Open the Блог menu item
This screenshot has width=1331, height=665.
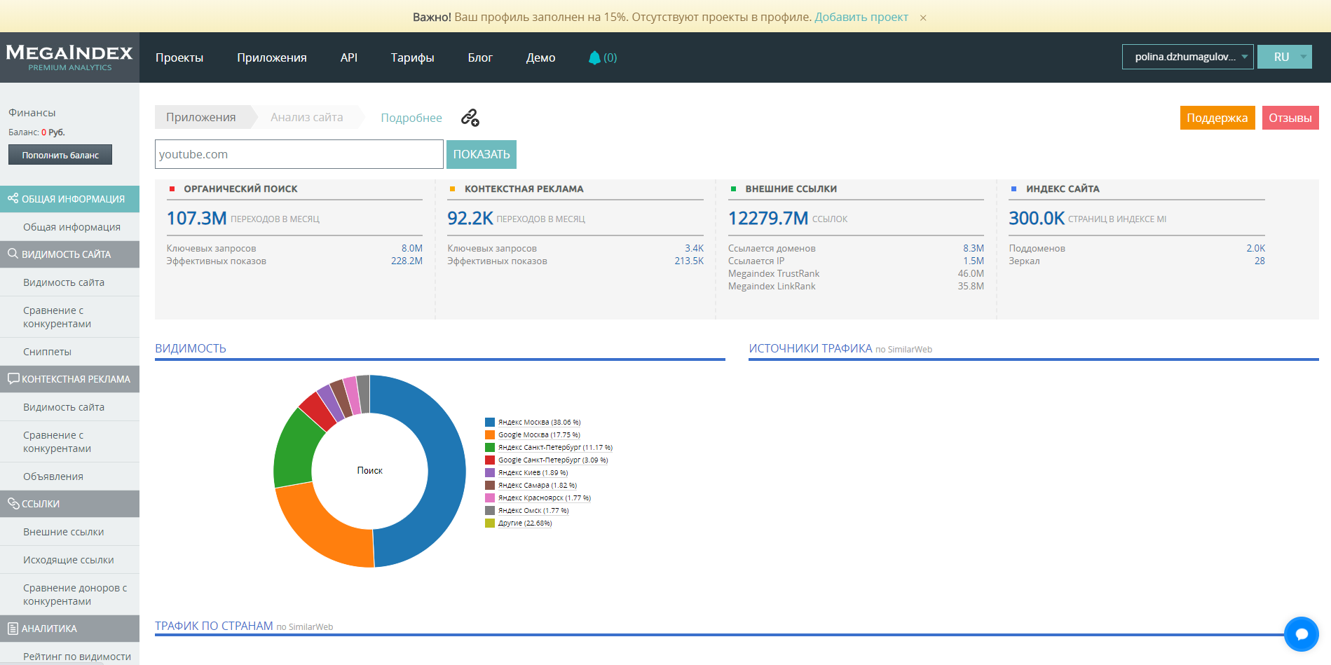480,57
